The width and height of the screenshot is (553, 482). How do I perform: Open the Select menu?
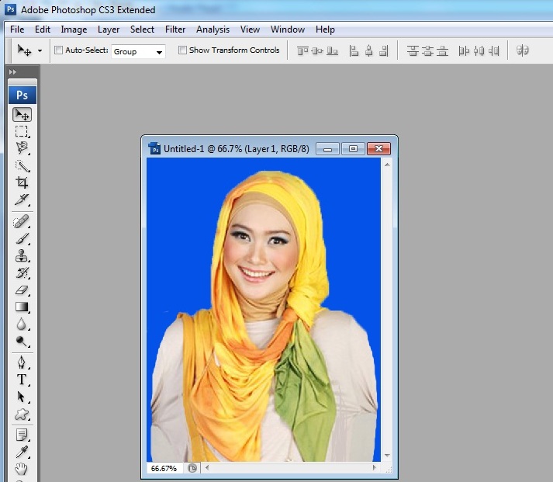pos(142,29)
